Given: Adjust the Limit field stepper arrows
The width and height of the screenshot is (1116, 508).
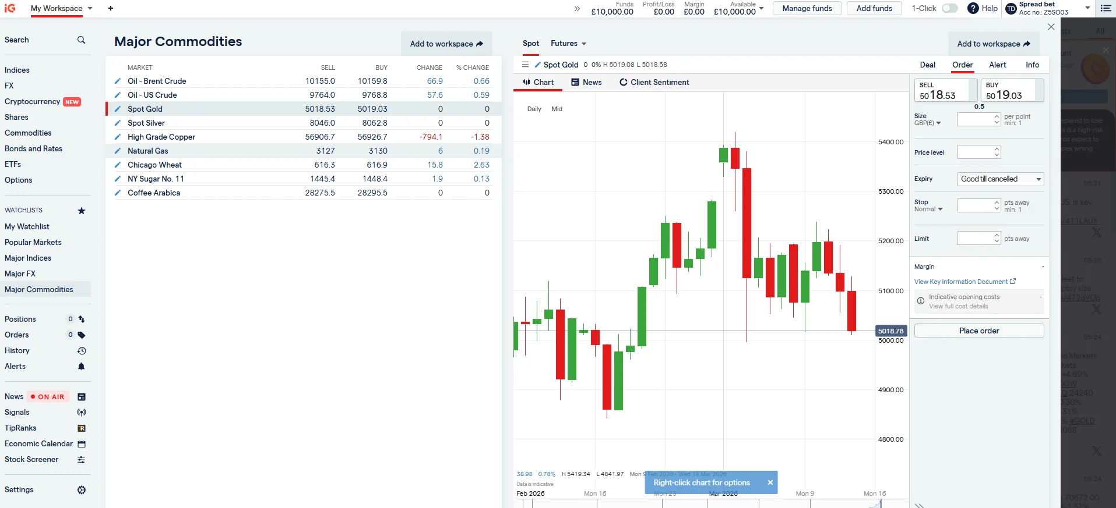Looking at the screenshot, I should (997, 238).
